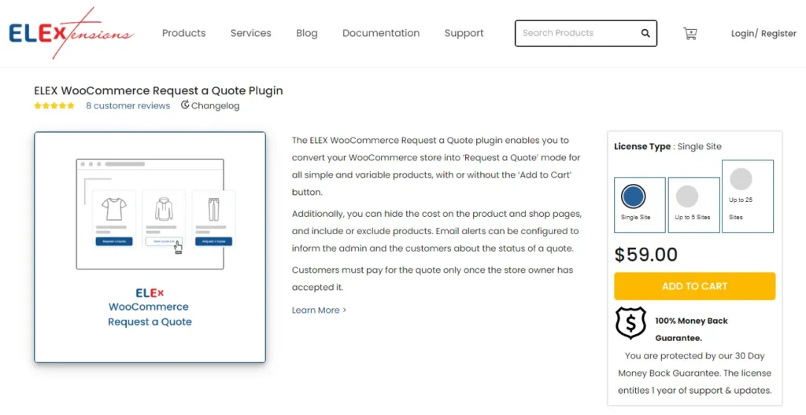Open the Services menu

click(x=251, y=33)
